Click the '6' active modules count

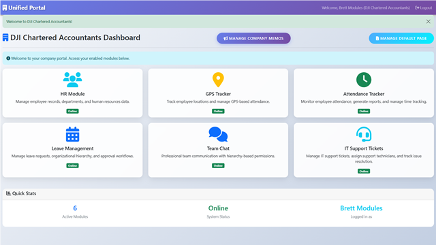click(75, 208)
